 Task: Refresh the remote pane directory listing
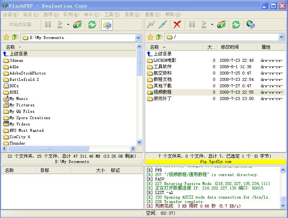pyautogui.click(x=236, y=24)
